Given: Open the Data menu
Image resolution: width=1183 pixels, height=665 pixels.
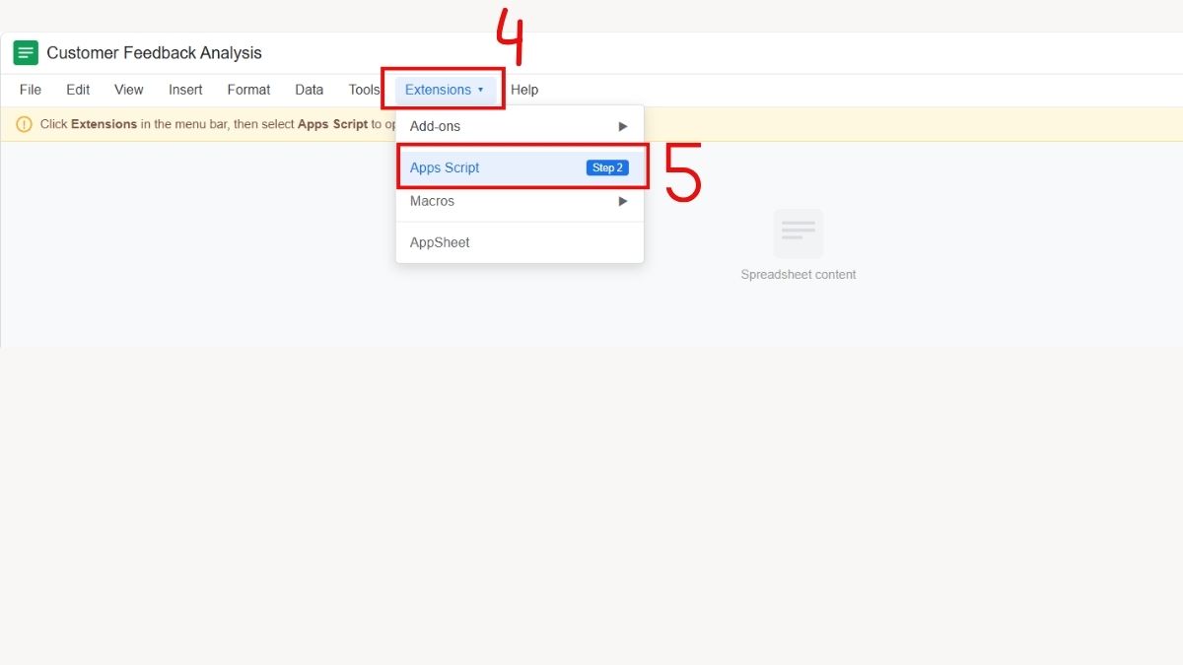Looking at the screenshot, I should tap(310, 90).
